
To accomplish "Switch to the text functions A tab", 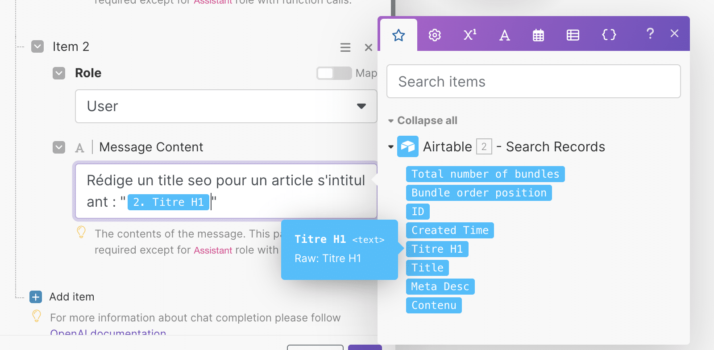I will 504,35.
